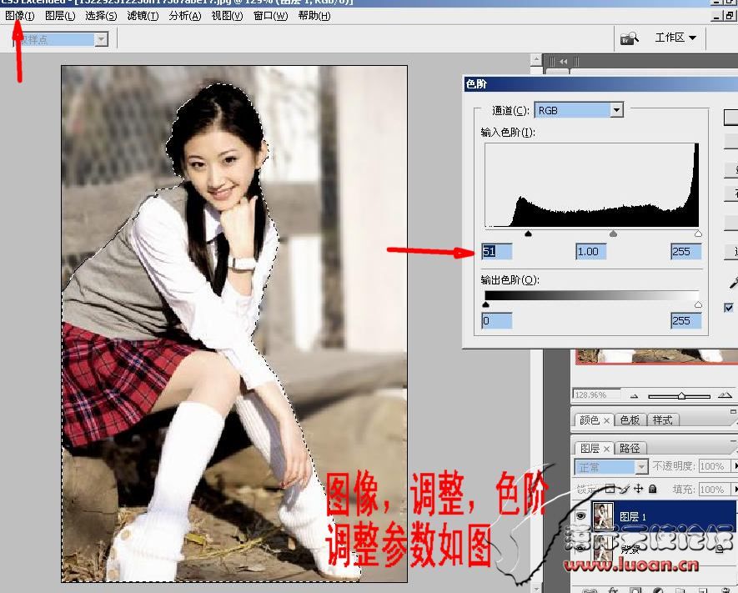Open the 工作区 workspace dropdown

point(675,38)
